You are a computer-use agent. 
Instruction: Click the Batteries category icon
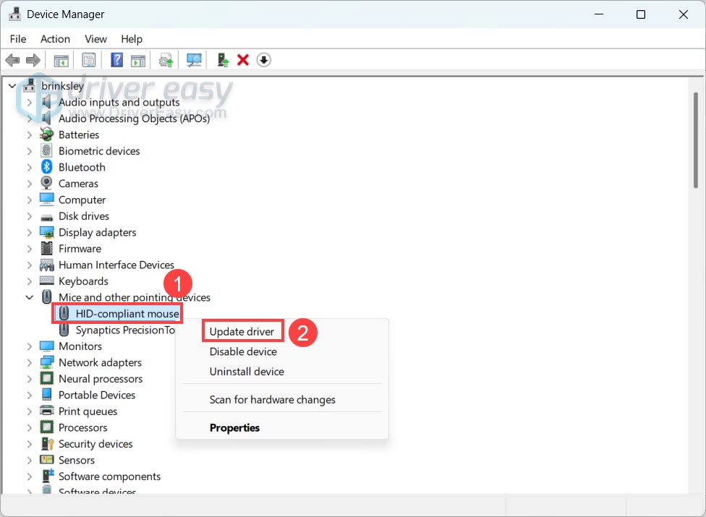coord(46,134)
